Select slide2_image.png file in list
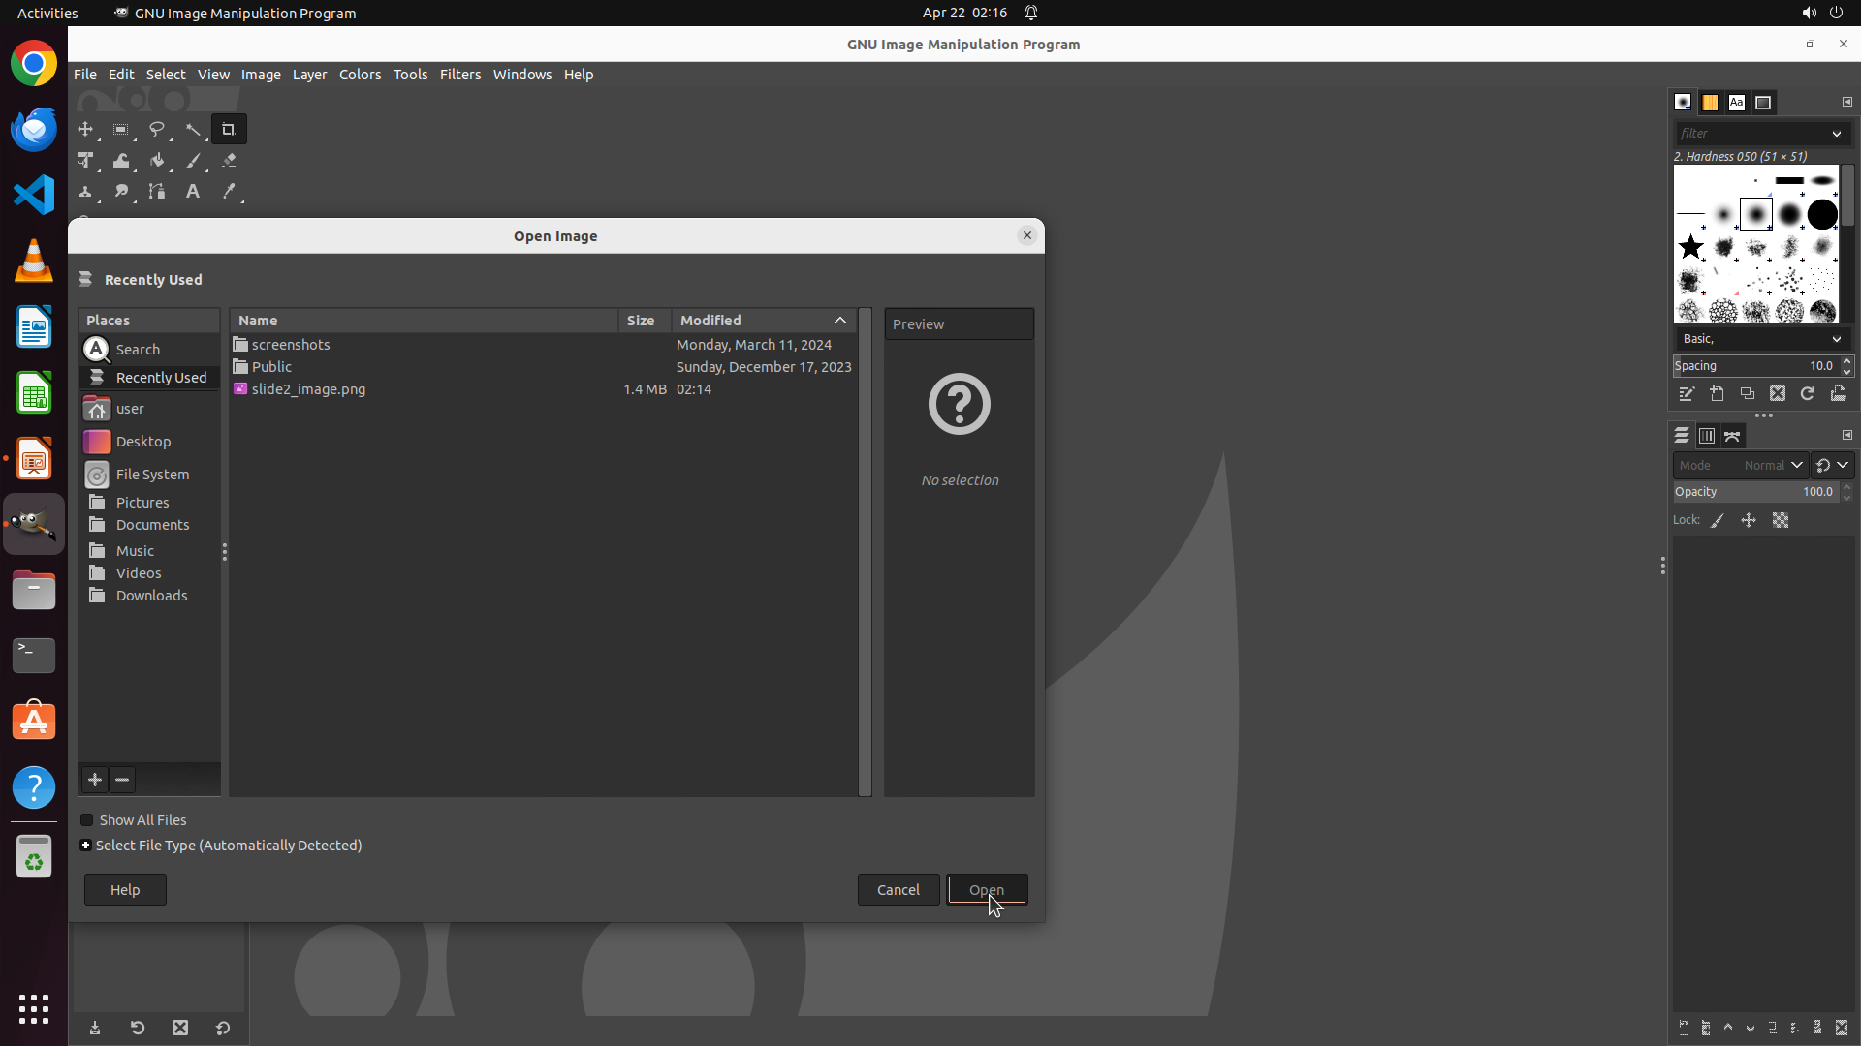The image size is (1861, 1046). click(308, 389)
